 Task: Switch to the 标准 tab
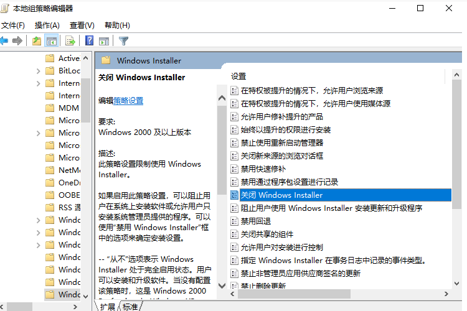click(x=131, y=307)
